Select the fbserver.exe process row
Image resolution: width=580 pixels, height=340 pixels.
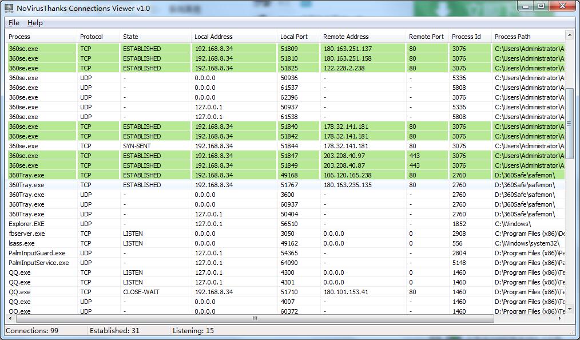pos(285,234)
